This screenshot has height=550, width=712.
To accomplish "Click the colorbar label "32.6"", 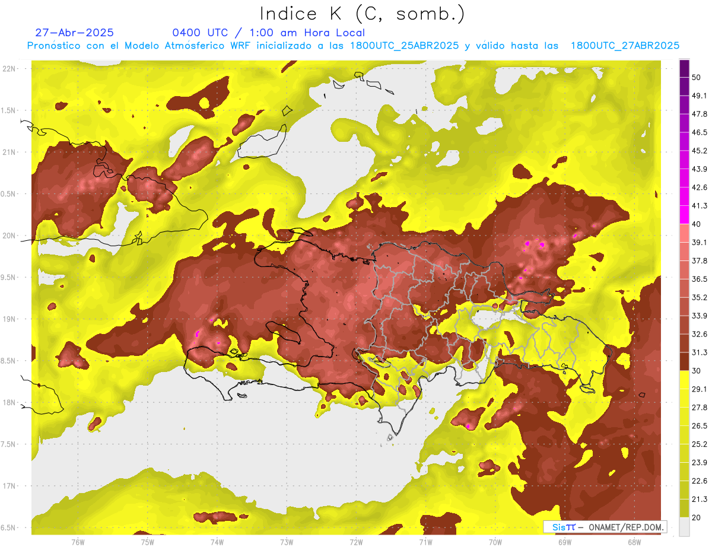I will 700,334.
